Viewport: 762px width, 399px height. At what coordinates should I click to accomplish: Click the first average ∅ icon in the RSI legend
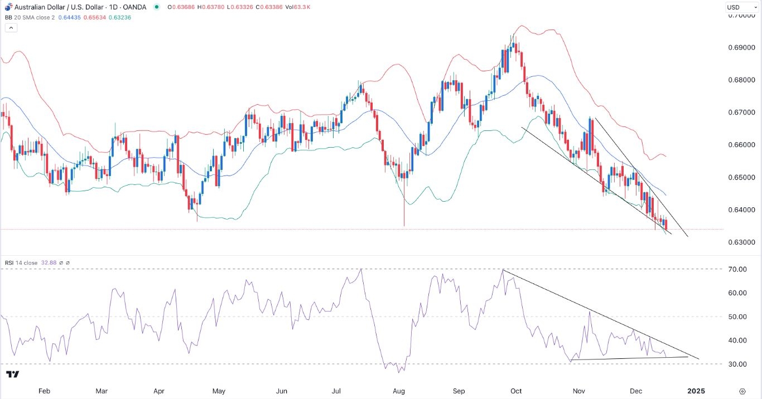pos(61,262)
